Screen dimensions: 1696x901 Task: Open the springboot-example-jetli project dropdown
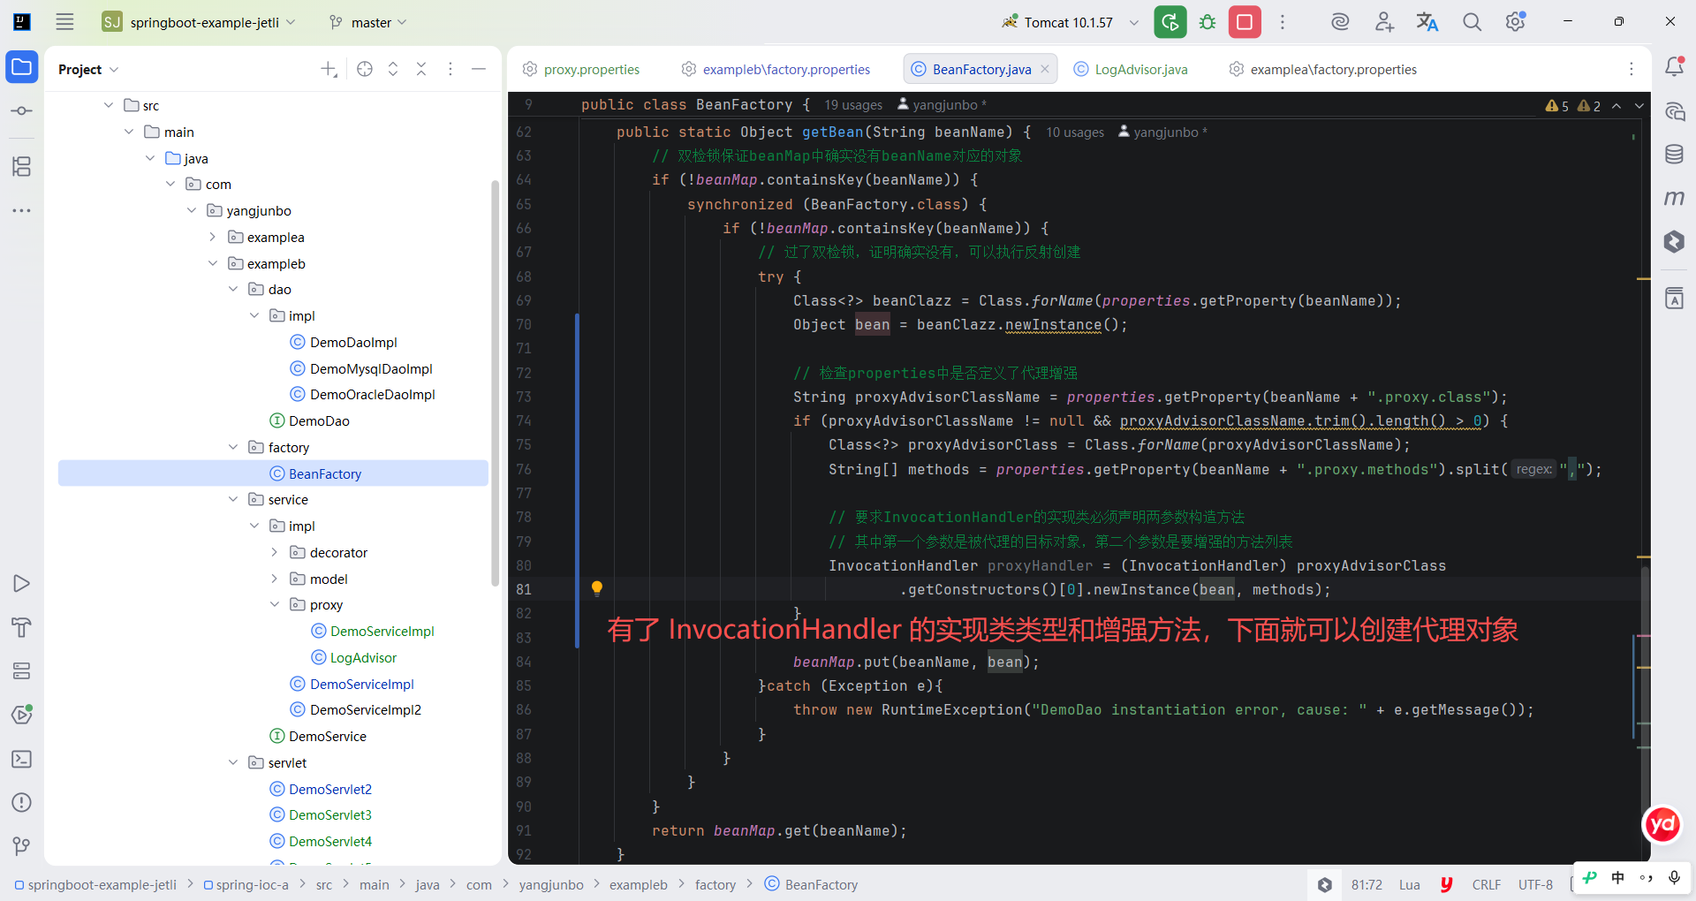(x=199, y=22)
